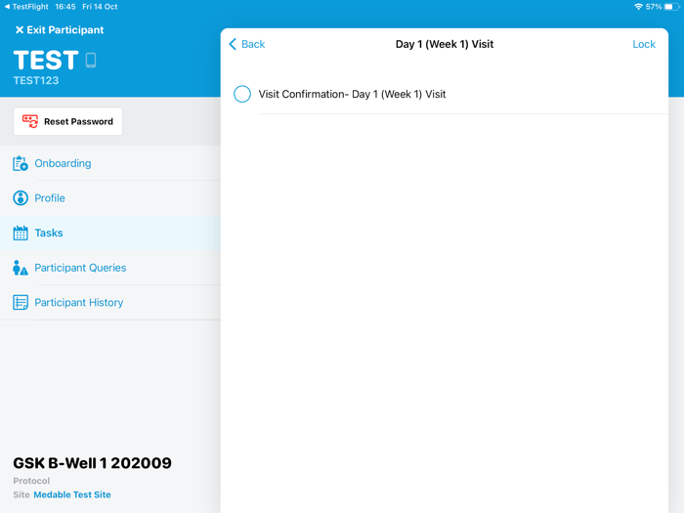Click the TEST123 participant ID
684x513 pixels.
point(36,81)
